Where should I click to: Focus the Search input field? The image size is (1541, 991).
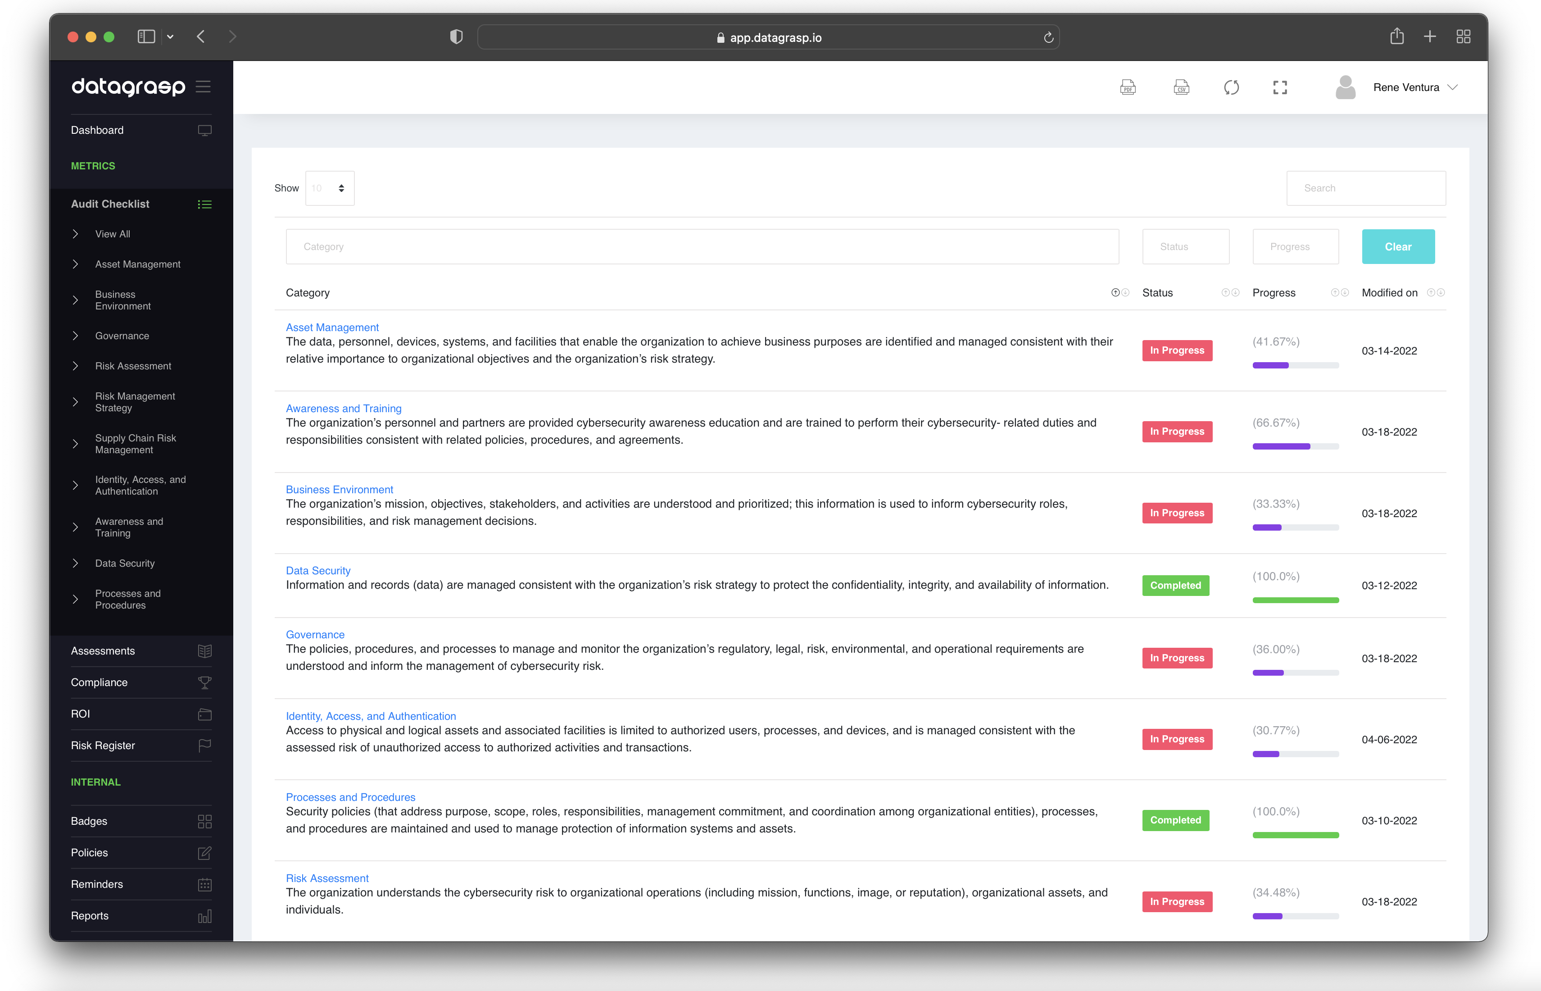(x=1365, y=188)
